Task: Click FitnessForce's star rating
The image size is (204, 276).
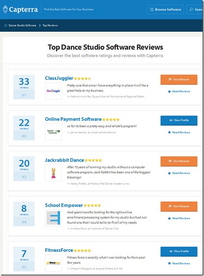Action: point(82,251)
